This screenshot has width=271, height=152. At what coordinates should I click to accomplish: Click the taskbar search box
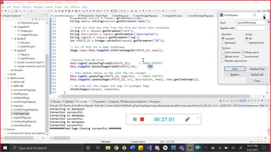46,148
